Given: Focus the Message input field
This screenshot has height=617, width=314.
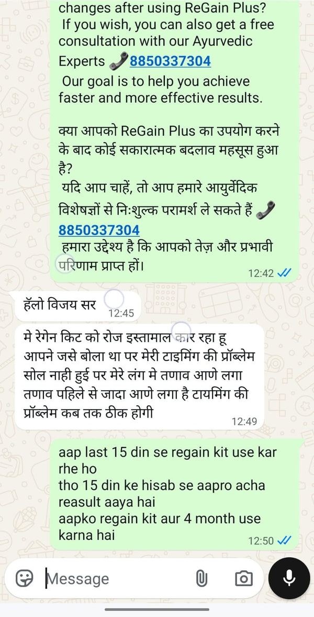Looking at the screenshot, I should click(x=118, y=578).
